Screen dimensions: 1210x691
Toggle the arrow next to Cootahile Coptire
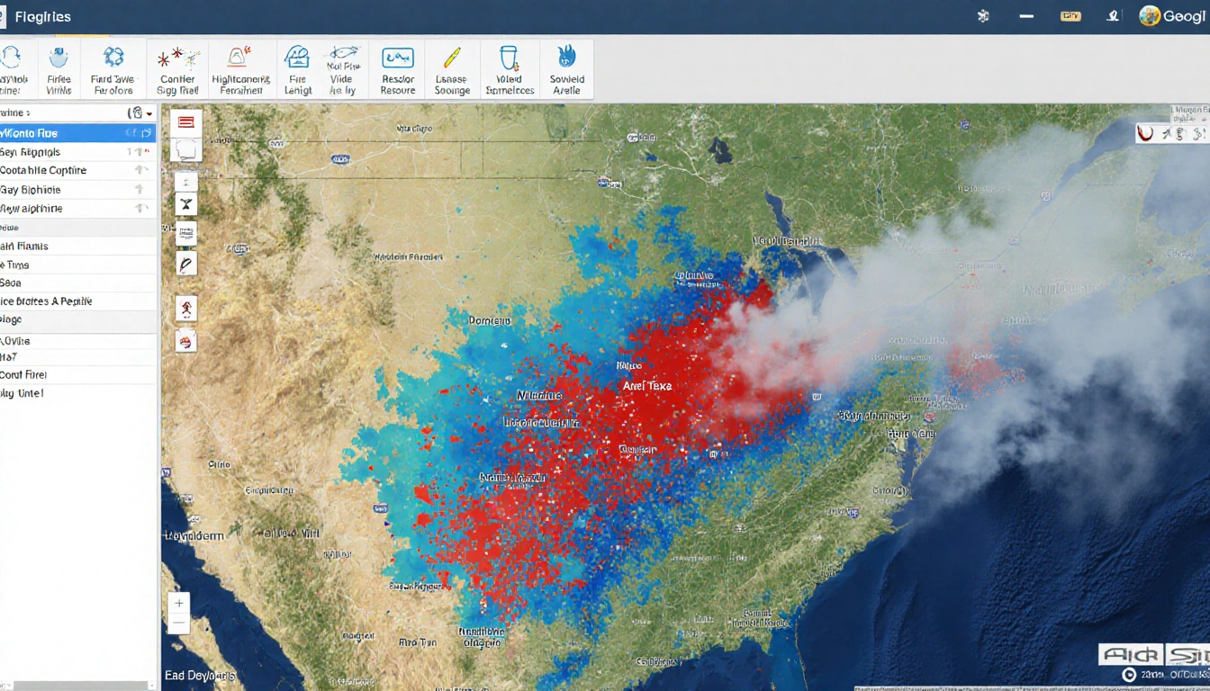[141, 170]
